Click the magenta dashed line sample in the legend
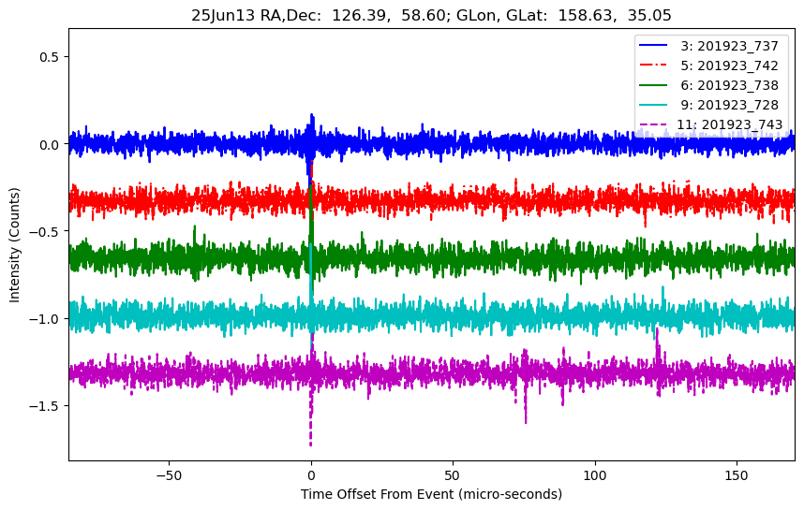This screenshot has height=510, width=804. pyautogui.click(x=653, y=124)
